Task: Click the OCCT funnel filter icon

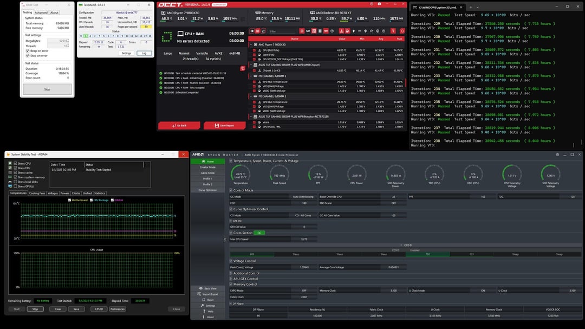Action: [393, 31]
